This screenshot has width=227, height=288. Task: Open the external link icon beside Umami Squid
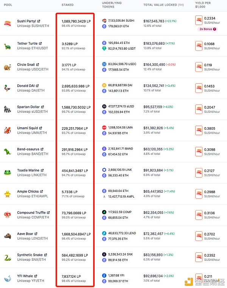[x=41, y=128]
